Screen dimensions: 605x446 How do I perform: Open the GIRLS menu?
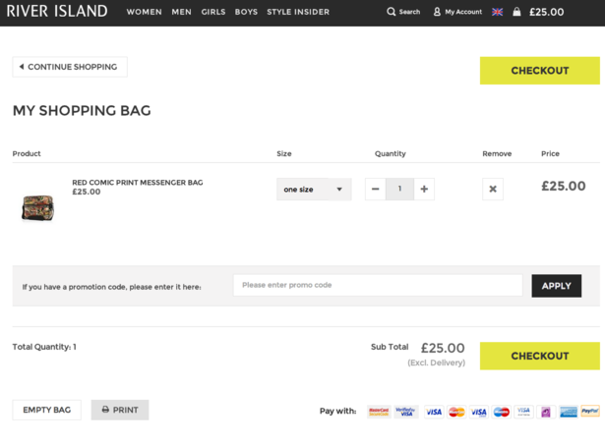tap(213, 12)
